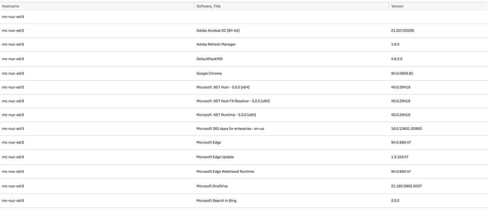Image resolution: width=488 pixels, height=210 pixels.
Task: Click version 94.0.4606.81 cell
Action: (402, 74)
